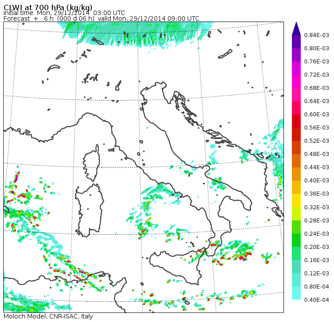Click the 0.44E-03 legend label
334x322 pixels.
(x=316, y=167)
